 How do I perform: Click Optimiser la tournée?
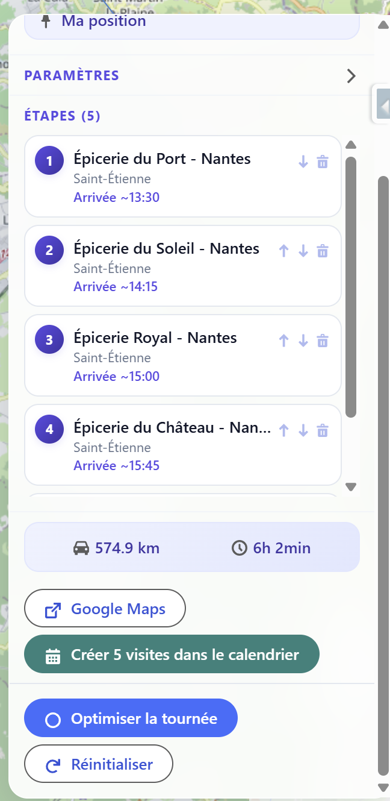[131, 718]
